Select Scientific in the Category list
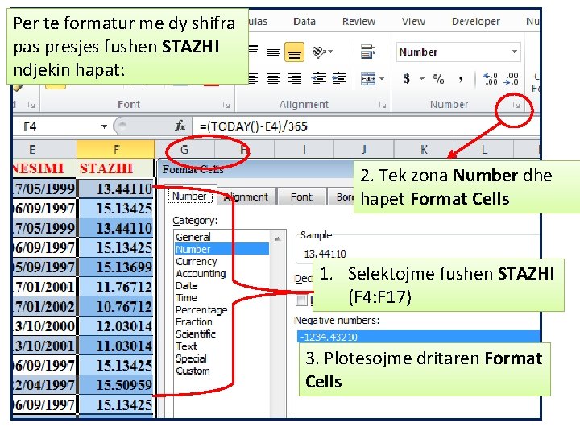The width and height of the screenshot is (580, 435). (196, 334)
